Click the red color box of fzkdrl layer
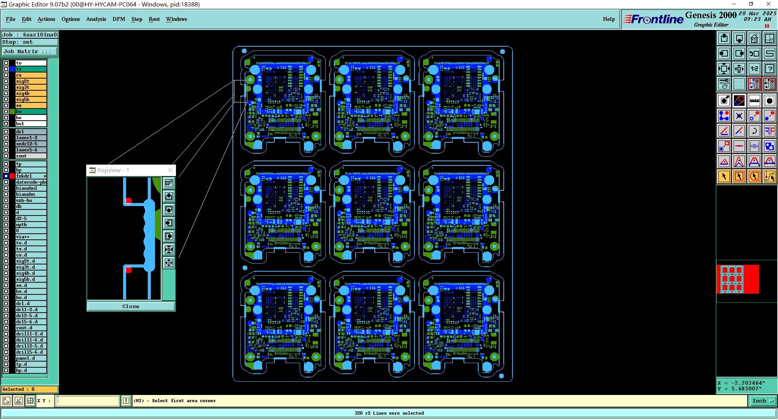 coord(12,176)
